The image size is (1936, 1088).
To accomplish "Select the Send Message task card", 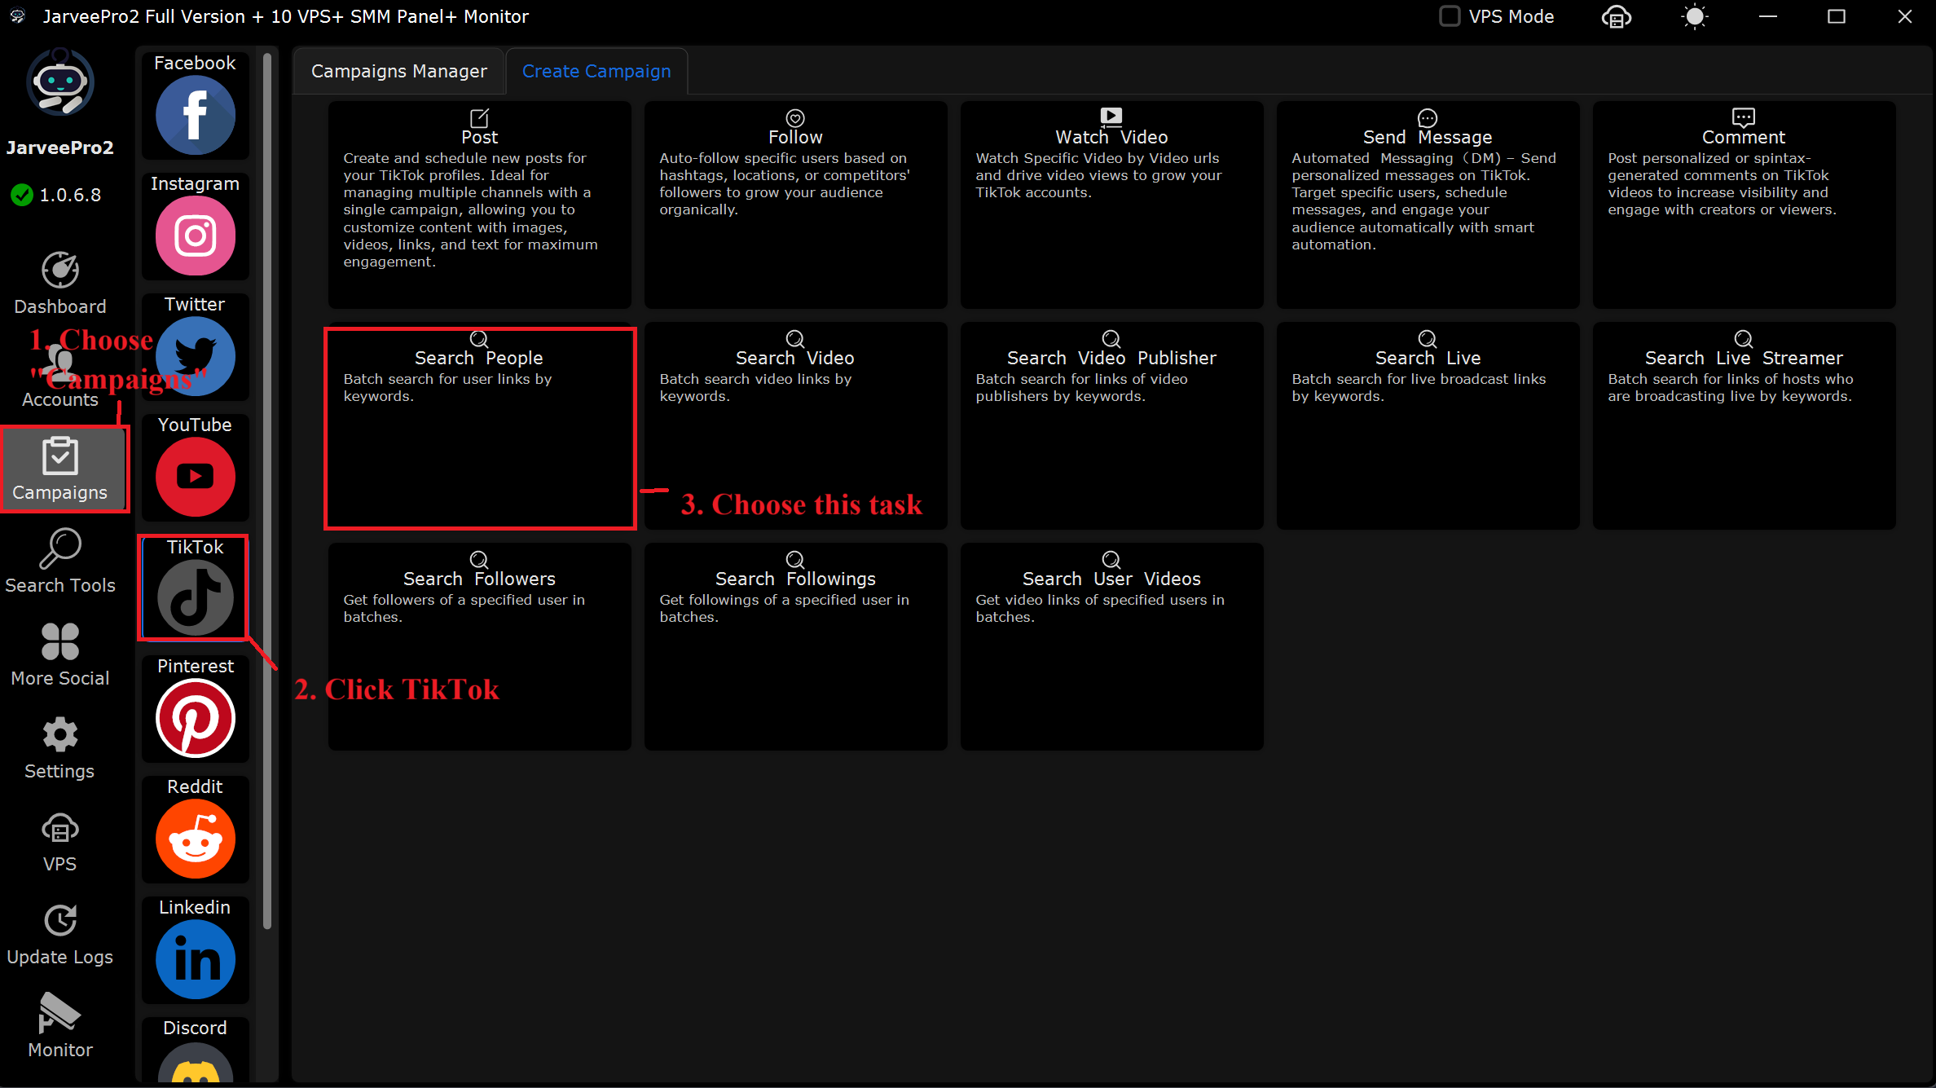I will [1428, 205].
